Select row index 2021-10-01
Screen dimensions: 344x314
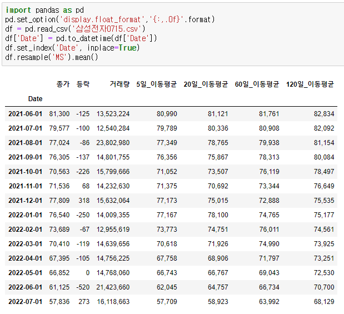[x=25, y=172]
